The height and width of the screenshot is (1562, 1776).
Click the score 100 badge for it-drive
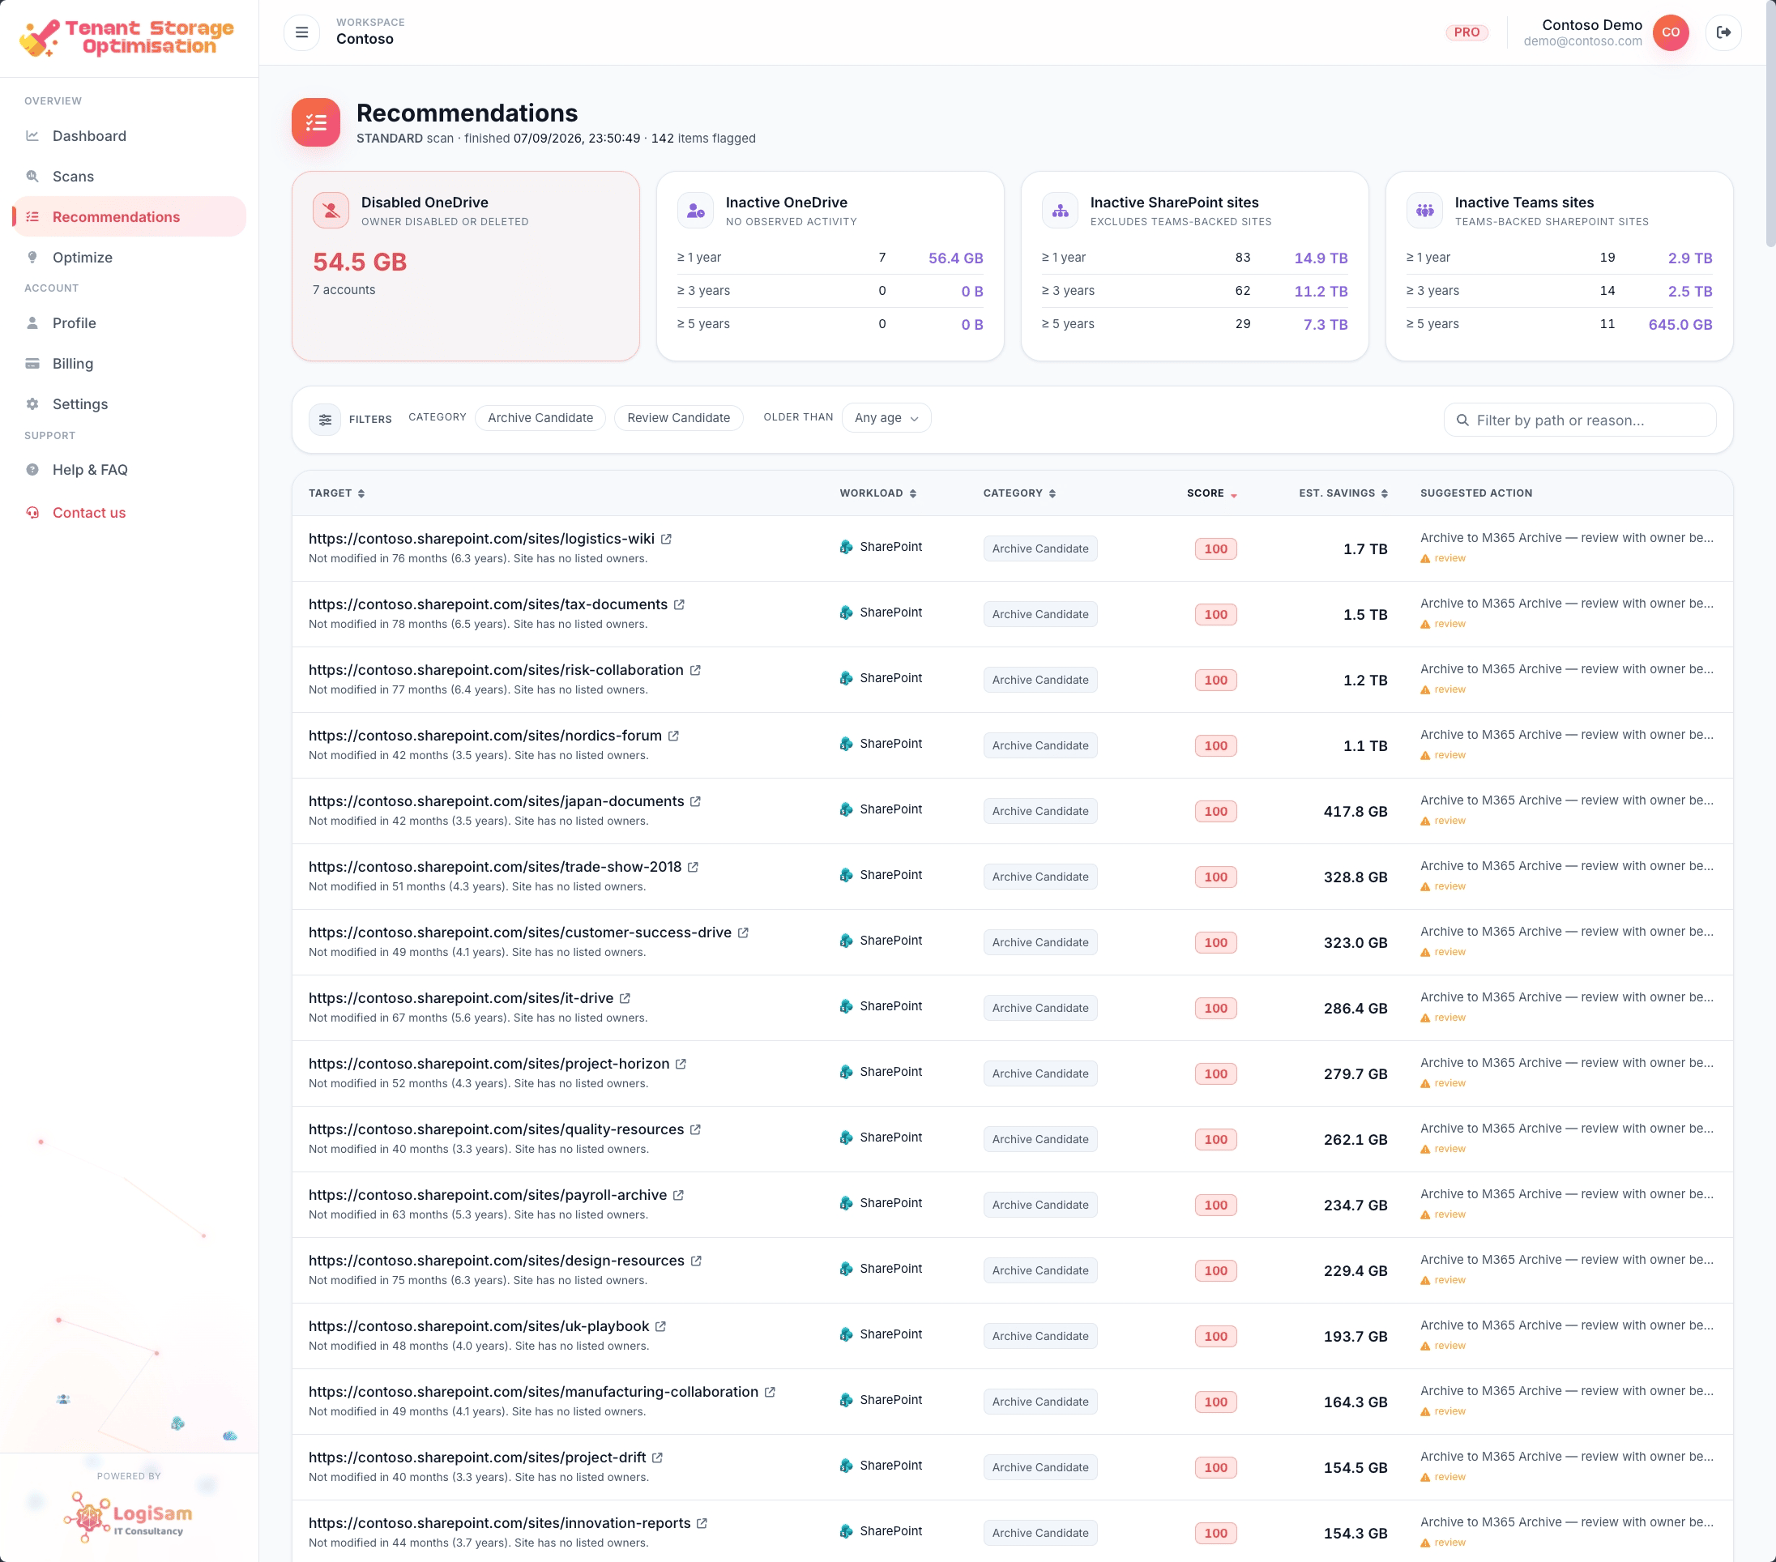click(x=1215, y=1008)
